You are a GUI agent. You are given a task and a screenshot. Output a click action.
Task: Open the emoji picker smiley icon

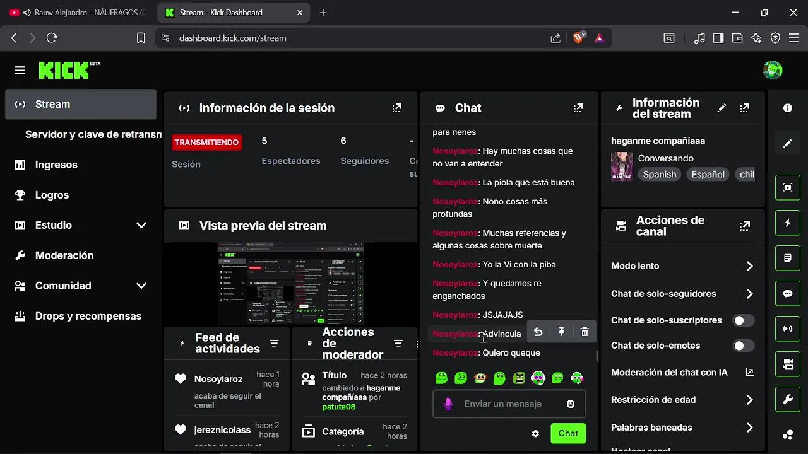pyautogui.click(x=571, y=404)
